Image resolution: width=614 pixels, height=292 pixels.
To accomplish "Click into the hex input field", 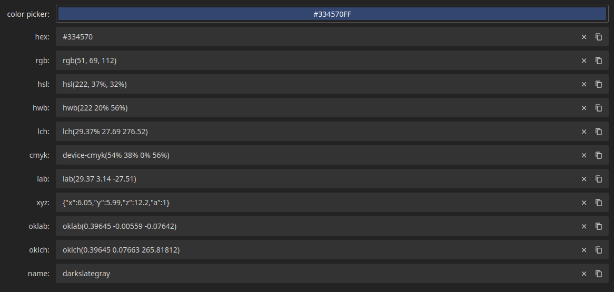I will [x=317, y=37].
